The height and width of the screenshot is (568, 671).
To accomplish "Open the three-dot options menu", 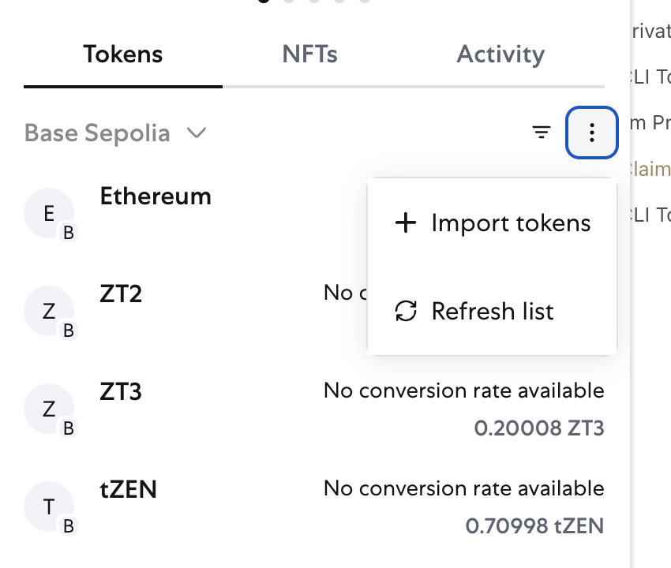I will (x=592, y=133).
